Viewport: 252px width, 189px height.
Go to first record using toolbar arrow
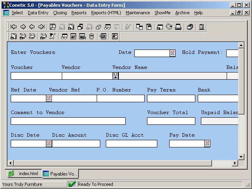pyautogui.click(x=14, y=27)
